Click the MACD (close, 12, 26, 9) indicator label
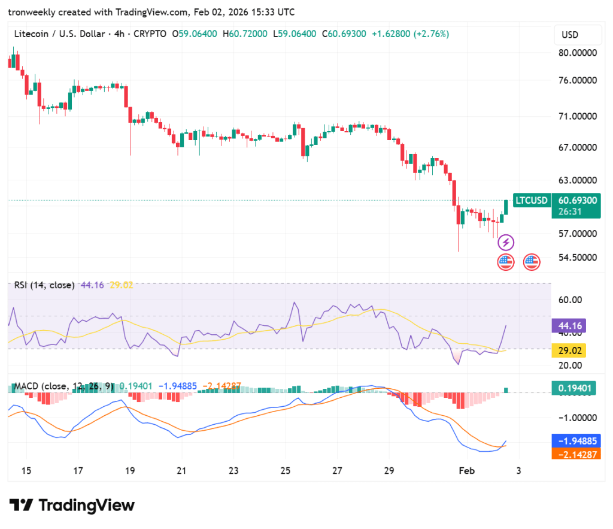Viewport: 613px width, 529px height. (x=63, y=386)
